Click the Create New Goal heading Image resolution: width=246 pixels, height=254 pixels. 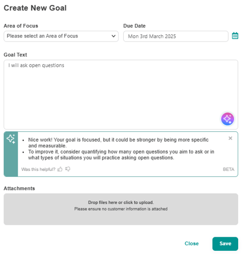[35, 8]
